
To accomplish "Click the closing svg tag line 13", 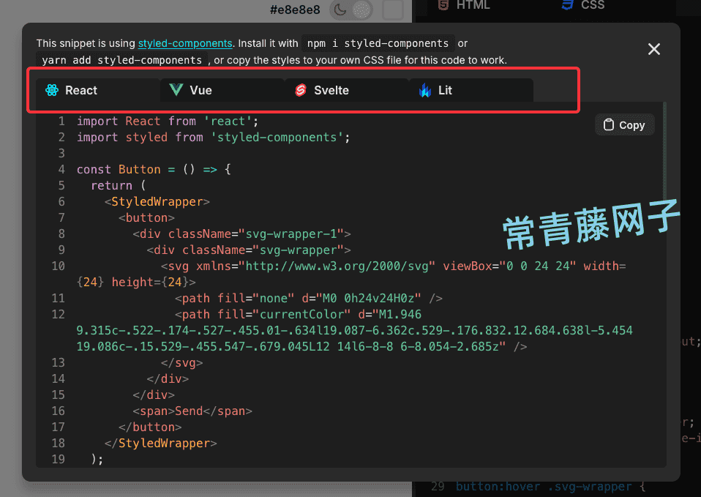I will [x=182, y=363].
